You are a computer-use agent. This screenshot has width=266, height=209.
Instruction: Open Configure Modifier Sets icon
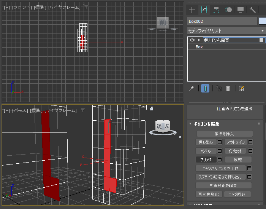coord(241,88)
